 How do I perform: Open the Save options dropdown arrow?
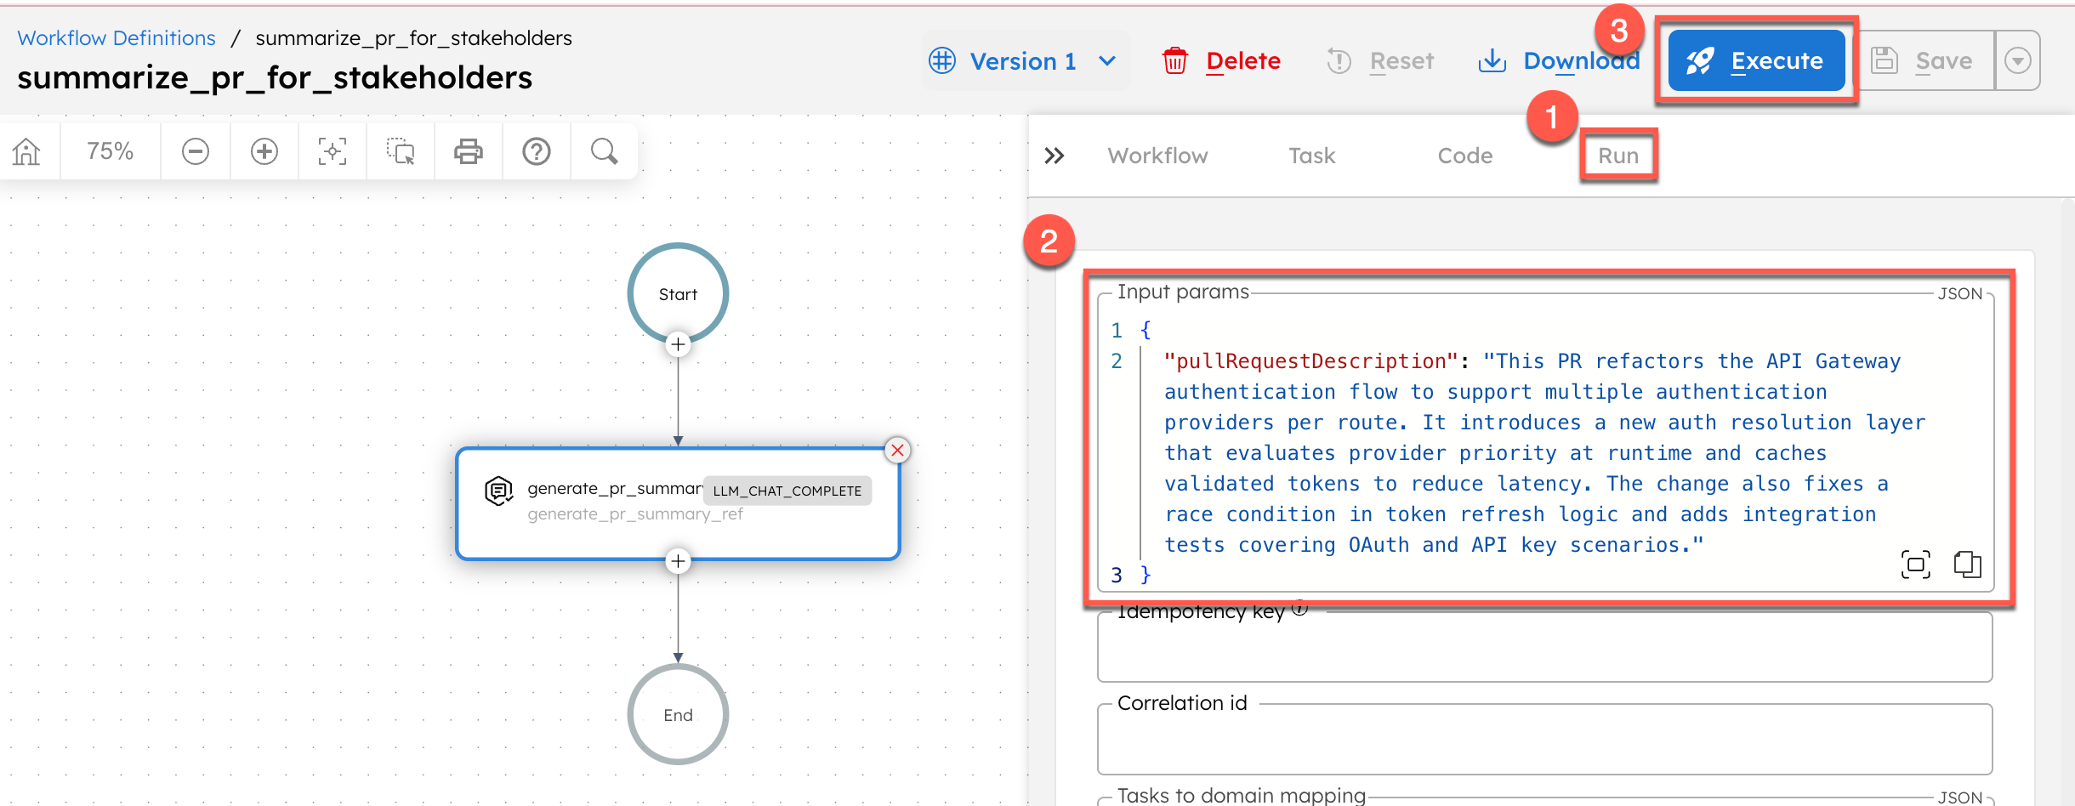(2017, 60)
